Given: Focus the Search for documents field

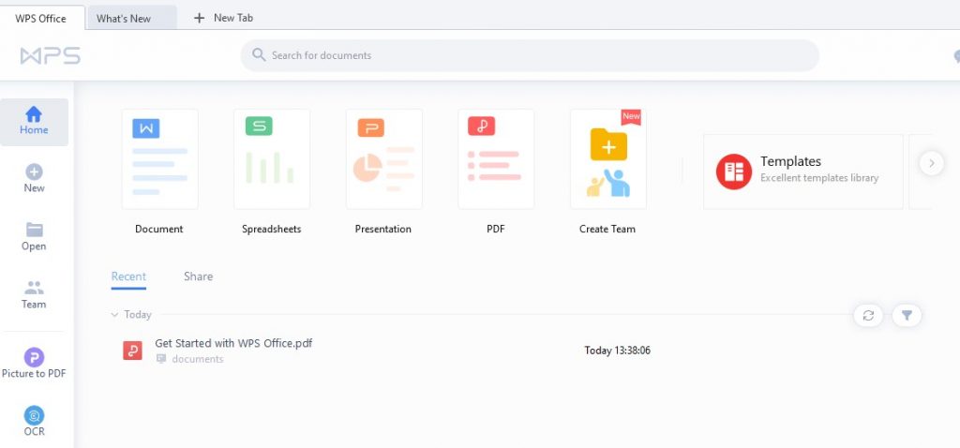Looking at the screenshot, I should tap(530, 55).
